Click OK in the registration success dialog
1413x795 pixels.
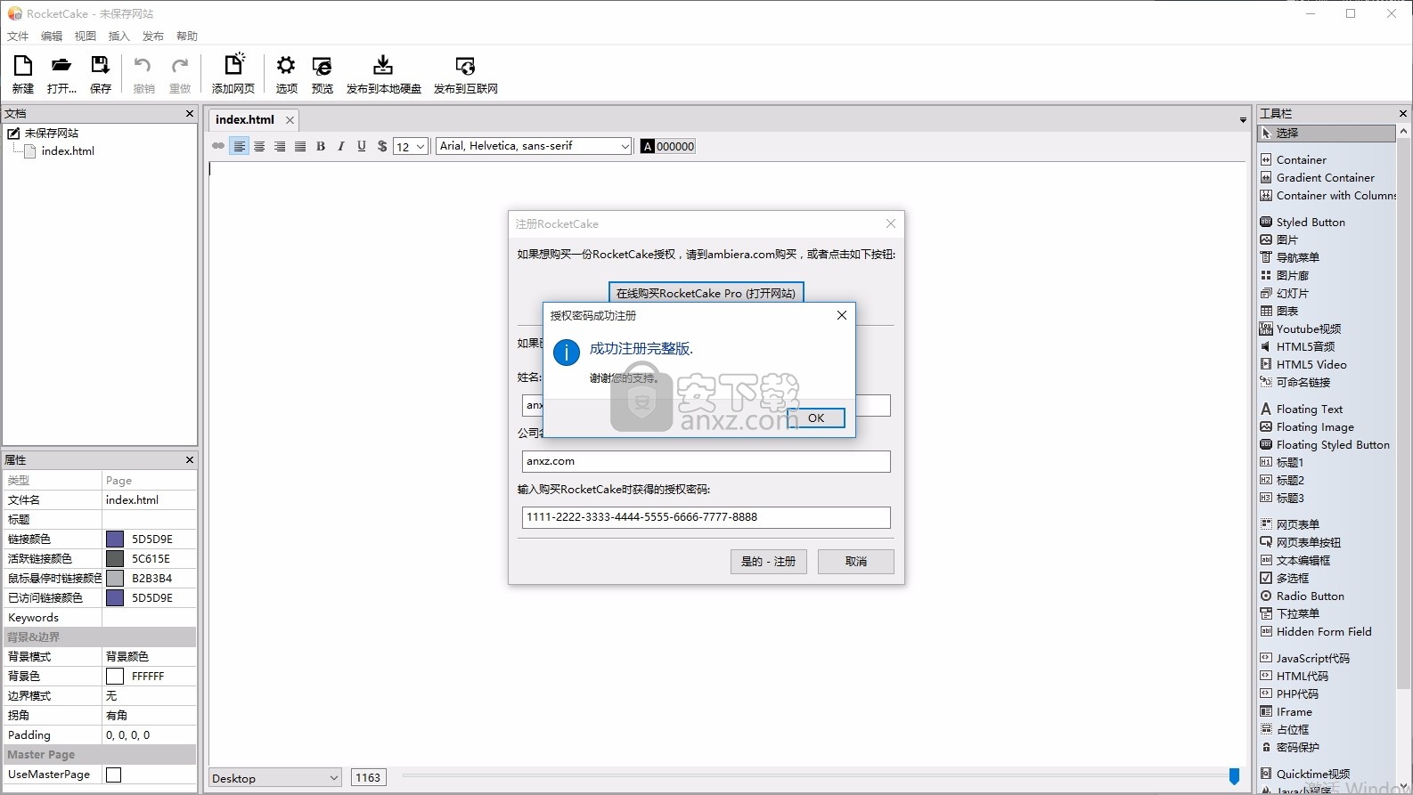[x=816, y=418]
